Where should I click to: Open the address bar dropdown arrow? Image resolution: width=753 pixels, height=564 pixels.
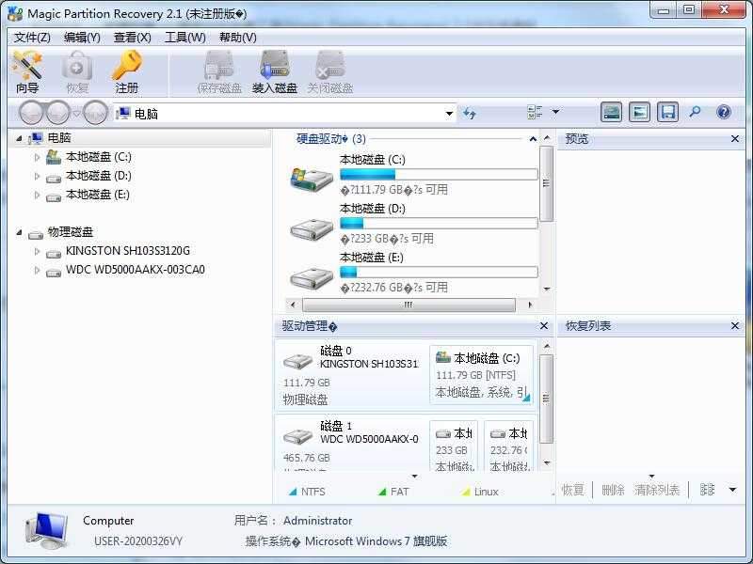pos(449,112)
